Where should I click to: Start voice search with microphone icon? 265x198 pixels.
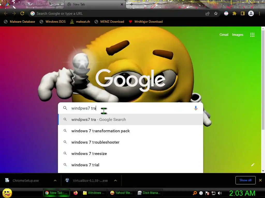pyautogui.click(x=196, y=108)
